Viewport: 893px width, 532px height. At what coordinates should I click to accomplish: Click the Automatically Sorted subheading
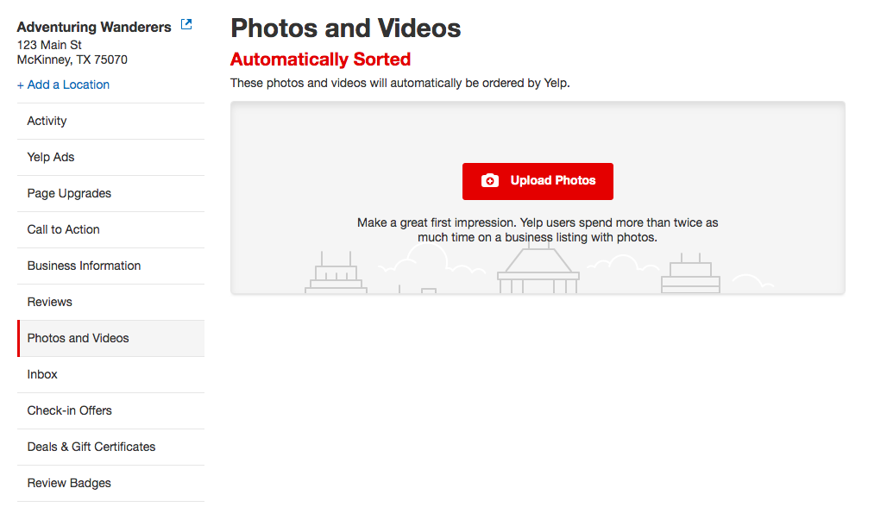click(320, 59)
